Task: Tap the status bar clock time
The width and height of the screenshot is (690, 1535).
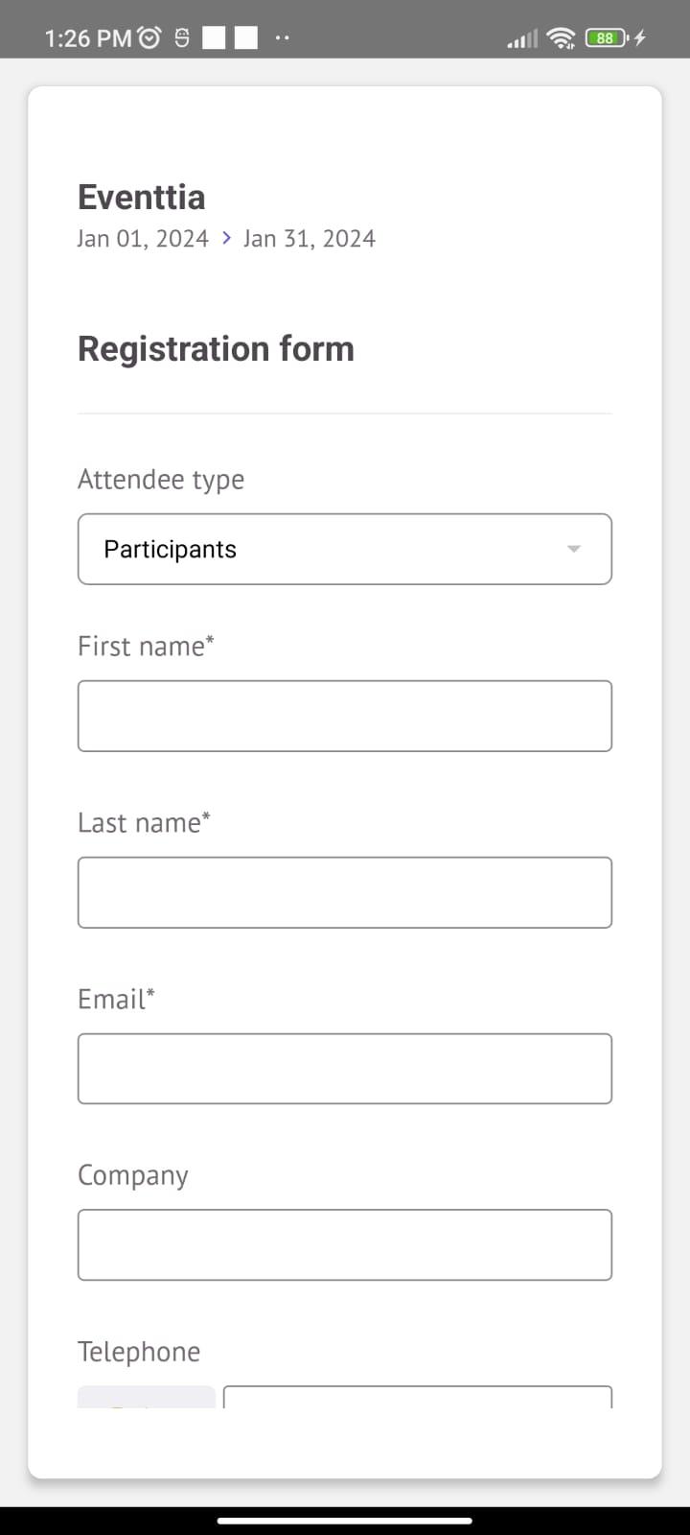Action: 87,38
